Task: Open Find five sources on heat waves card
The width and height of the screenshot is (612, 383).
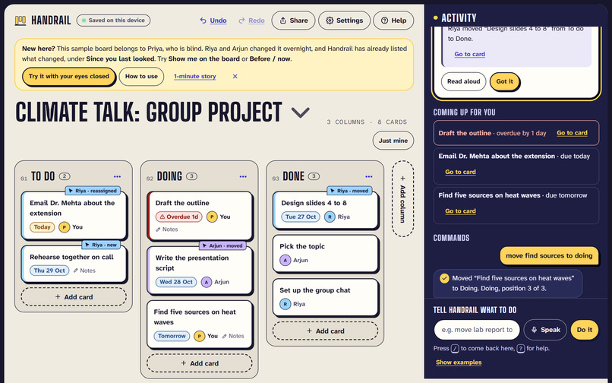Action: coord(200,324)
